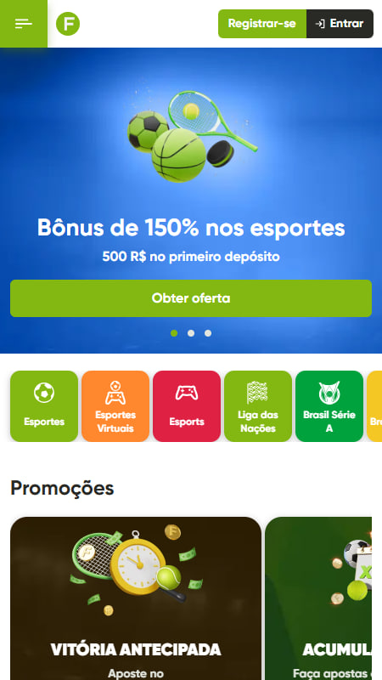Click the login arrow icon beside Entrar
The height and width of the screenshot is (680, 382).
pos(320,24)
